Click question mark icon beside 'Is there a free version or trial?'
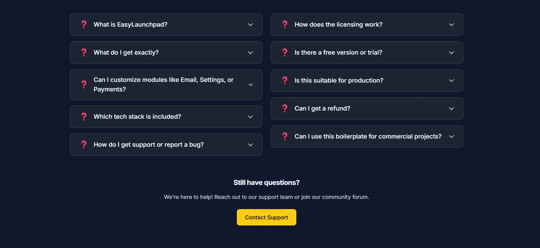The image size is (540, 248). [x=285, y=52]
